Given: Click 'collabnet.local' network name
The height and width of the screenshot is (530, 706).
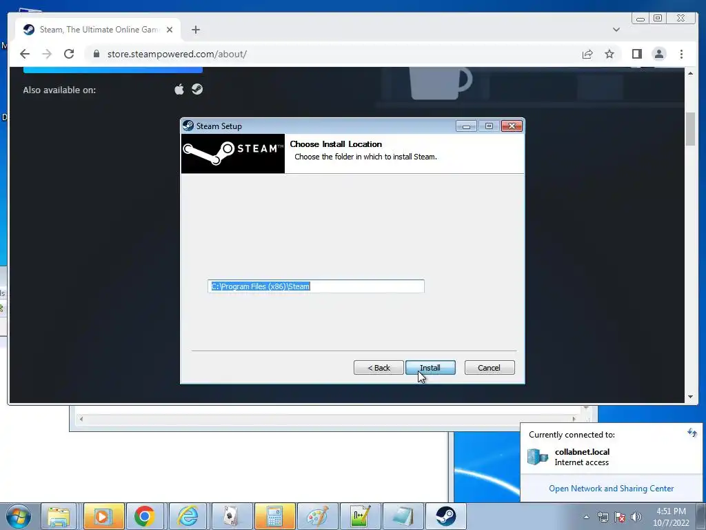Looking at the screenshot, I should (582, 451).
